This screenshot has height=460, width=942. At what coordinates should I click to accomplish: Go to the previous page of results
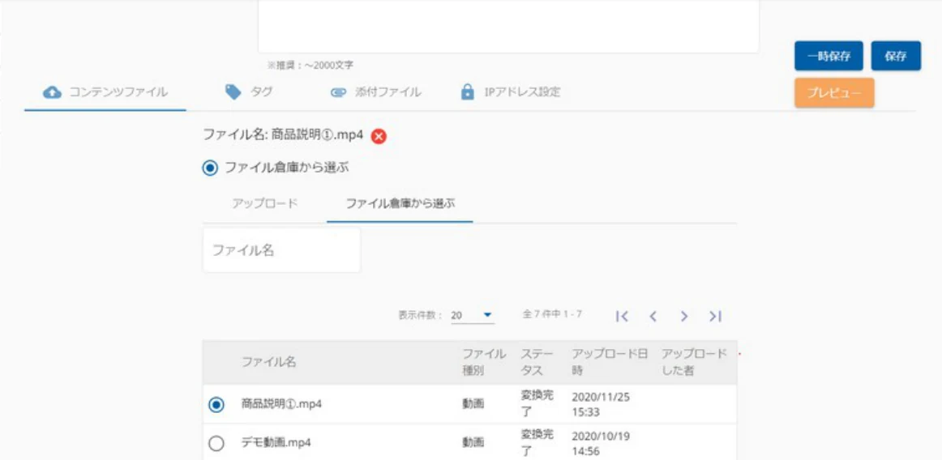[653, 316]
